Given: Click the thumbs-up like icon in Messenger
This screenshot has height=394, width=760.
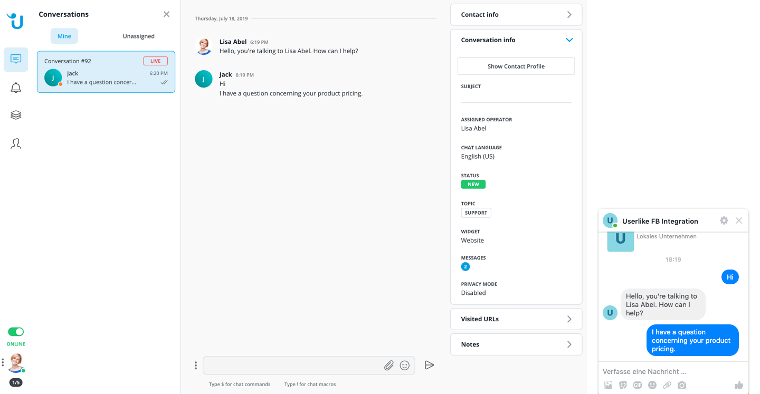Looking at the screenshot, I should 738,385.
